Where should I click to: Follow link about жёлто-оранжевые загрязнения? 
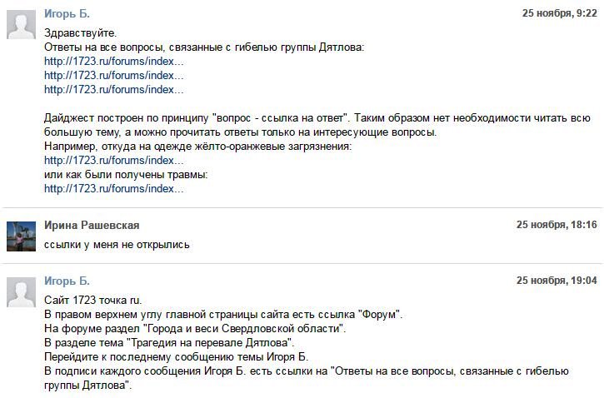[x=113, y=160]
